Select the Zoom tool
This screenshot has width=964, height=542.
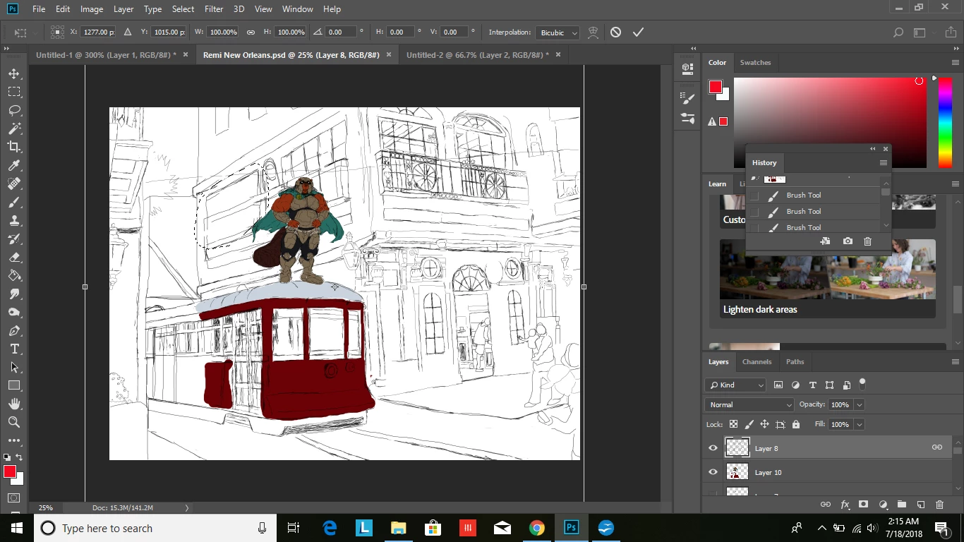click(14, 422)
